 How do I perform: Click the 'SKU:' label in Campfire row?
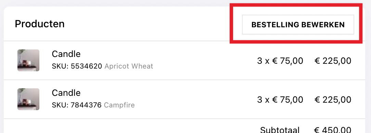coord(60,105)
